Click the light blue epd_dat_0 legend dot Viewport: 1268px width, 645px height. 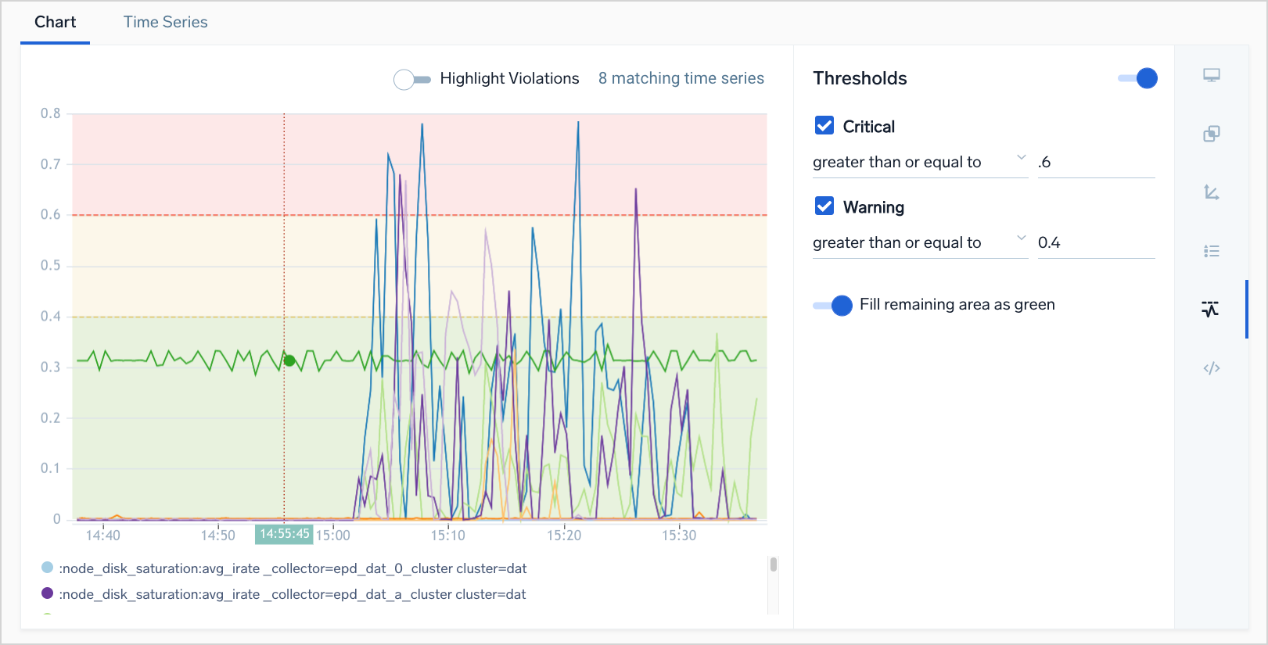(47, 568)
